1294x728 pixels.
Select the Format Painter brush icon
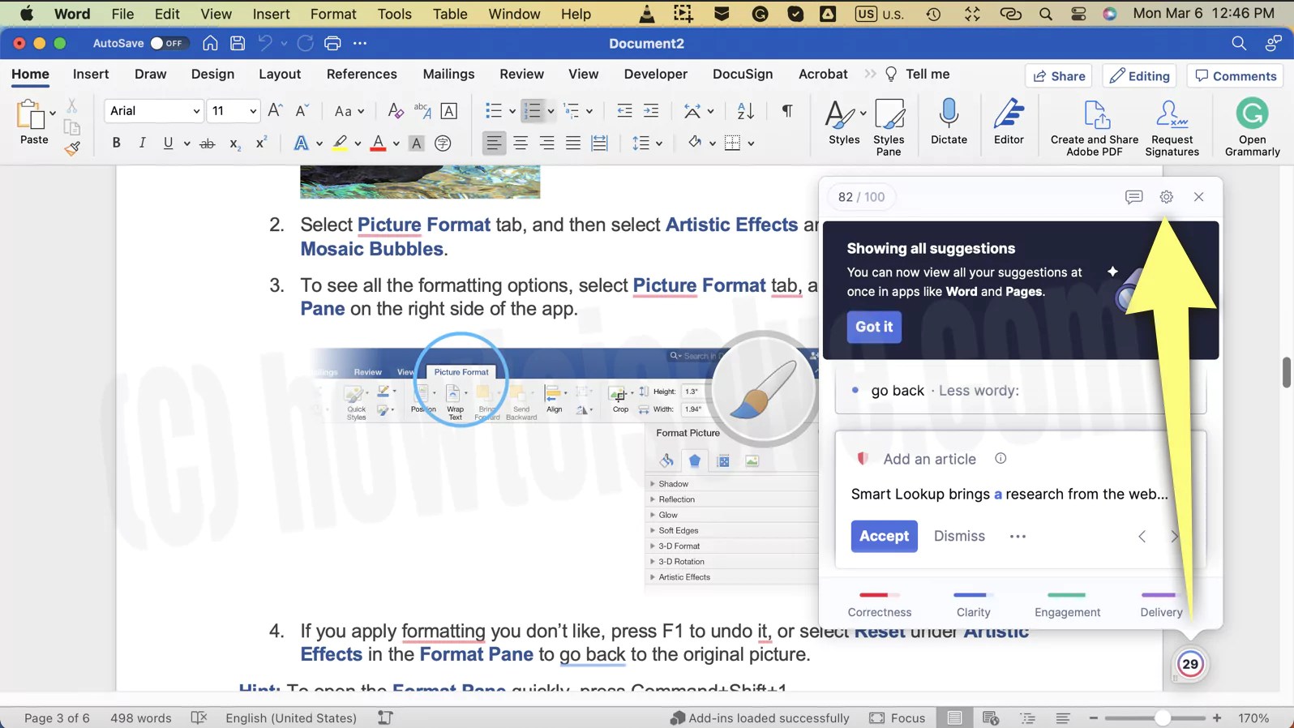click(72, 148)
